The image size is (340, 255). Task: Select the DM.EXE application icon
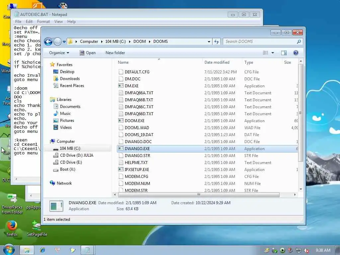pyautogui.click(x=121, y=86)
